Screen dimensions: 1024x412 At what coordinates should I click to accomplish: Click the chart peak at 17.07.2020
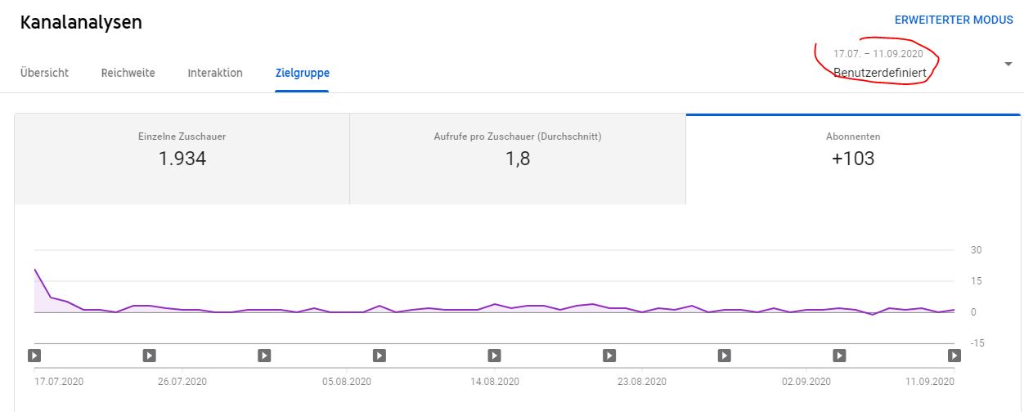pyautogui.click(x=35, y=269)
